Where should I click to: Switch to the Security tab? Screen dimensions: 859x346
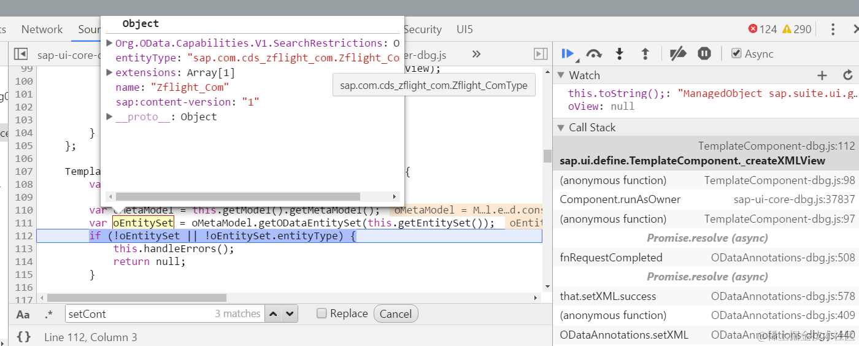click(422, 29)
